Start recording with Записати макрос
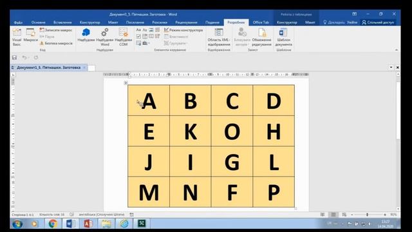Screen dimensions: 412x232 click(56, 30)
